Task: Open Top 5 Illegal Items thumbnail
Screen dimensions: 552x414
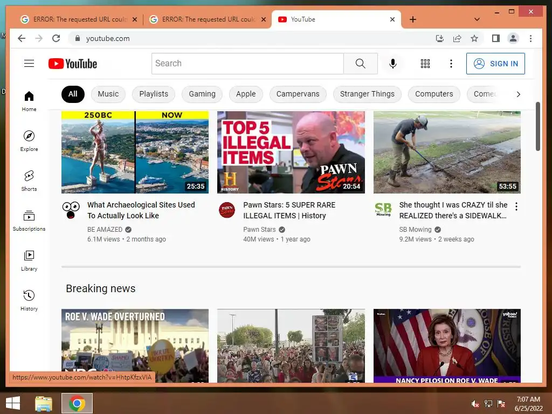Action: (x=291, y=152)
